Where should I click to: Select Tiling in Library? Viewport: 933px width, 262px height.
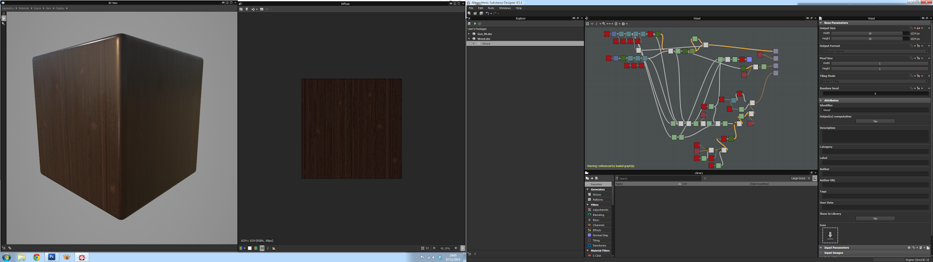pyautogui.click(x=596, y=240)
